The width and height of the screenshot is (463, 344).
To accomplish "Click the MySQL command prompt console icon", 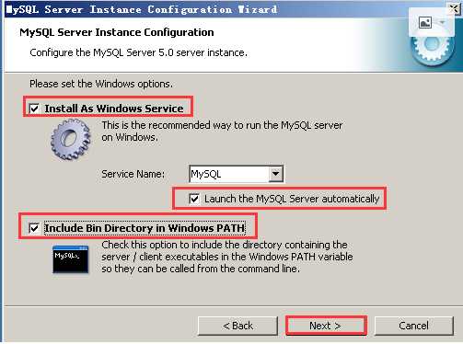I will click(71, 259).
